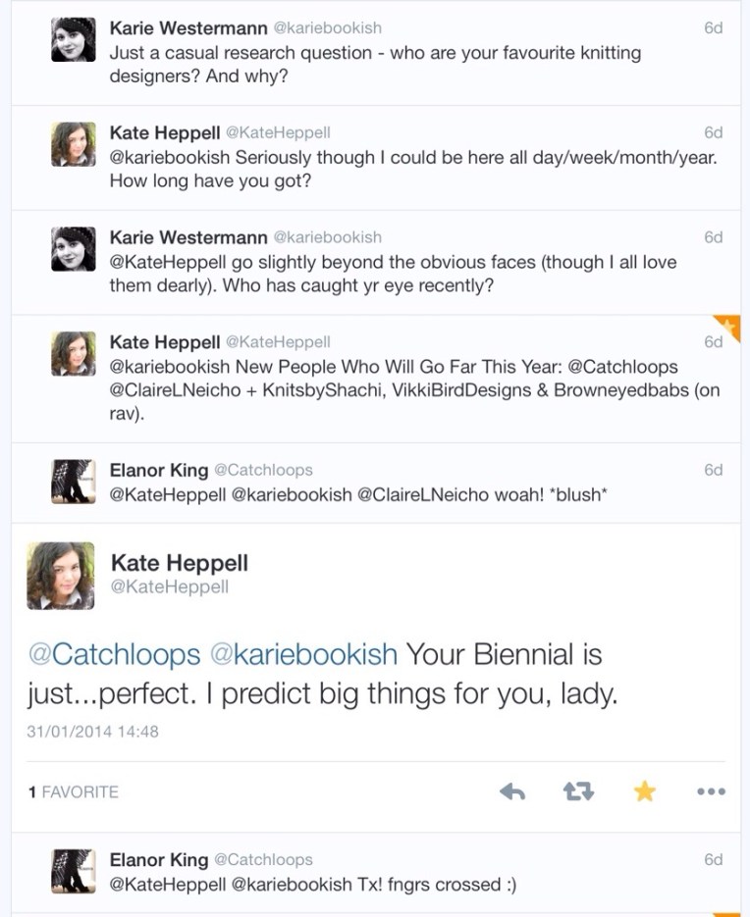Open the 31/01/2014 14:48 timestamp
Viewport: 750px width, 917px height.
tap(93, 732)
